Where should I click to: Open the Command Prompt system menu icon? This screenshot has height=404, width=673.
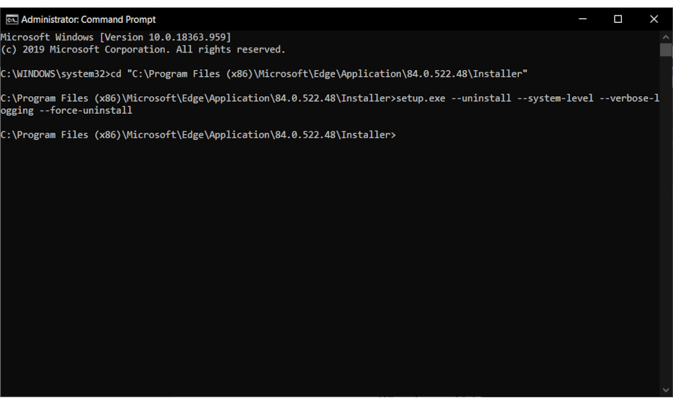(12, 20)
